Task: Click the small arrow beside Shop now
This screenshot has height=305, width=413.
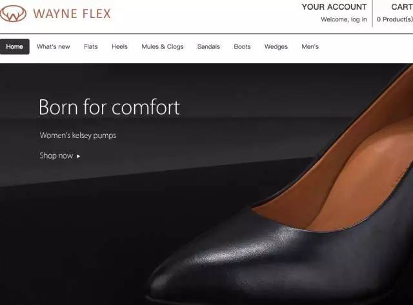Action: [78, 156]
